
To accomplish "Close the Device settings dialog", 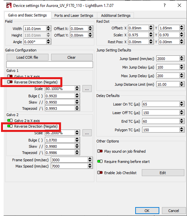I will pos(179,5).
